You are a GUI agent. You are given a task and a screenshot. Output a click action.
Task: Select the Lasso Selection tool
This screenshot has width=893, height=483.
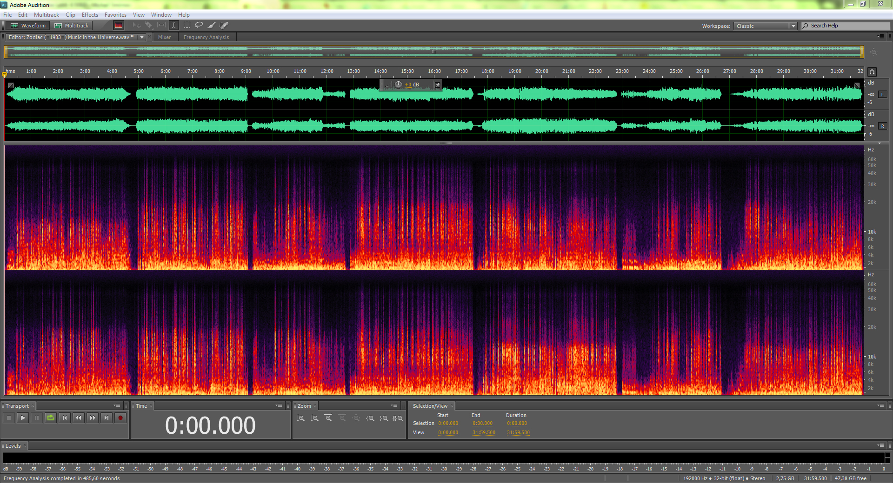[x=199, y=25]
